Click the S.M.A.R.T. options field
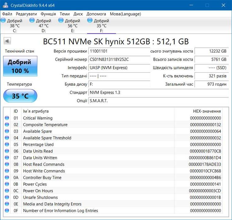This screenshot has width=232, height=220. (159, 101)
